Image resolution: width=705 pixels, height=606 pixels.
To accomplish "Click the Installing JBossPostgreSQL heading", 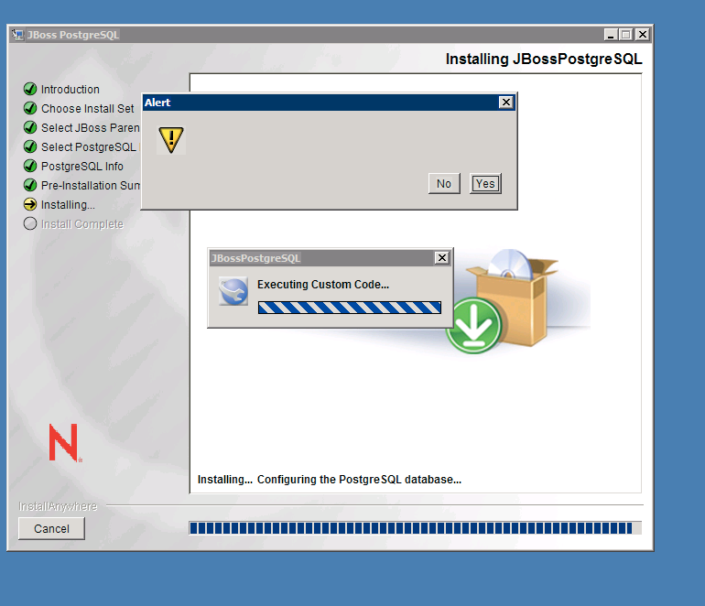I will 544,59.
